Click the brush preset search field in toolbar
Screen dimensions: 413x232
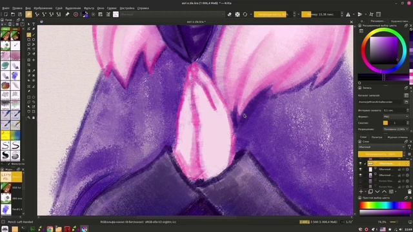[x=172, y=14]
